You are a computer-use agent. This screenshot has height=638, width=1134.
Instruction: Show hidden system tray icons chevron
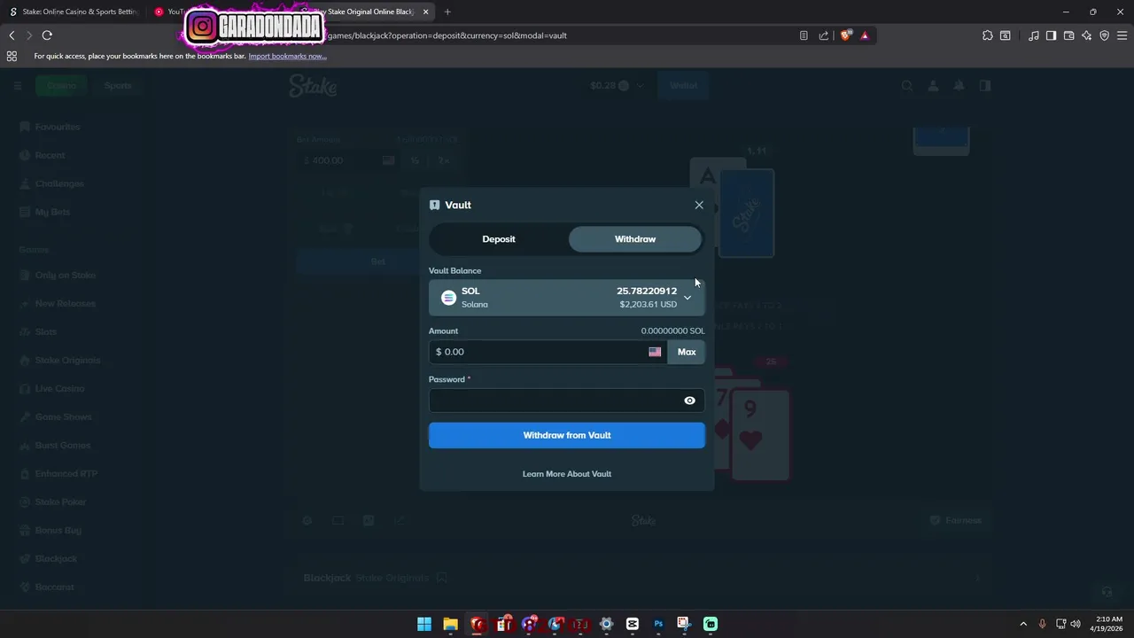click(x=1023, y=624)
